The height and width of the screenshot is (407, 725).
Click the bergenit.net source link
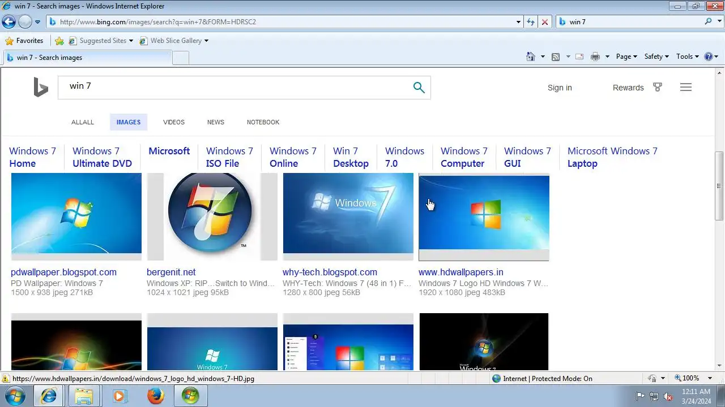coord(171,272)
